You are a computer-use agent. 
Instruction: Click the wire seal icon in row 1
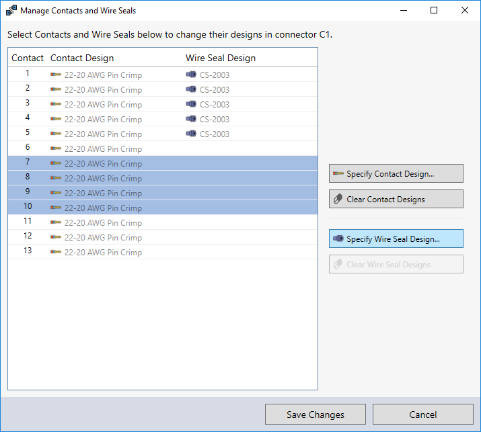click(191, 74)
